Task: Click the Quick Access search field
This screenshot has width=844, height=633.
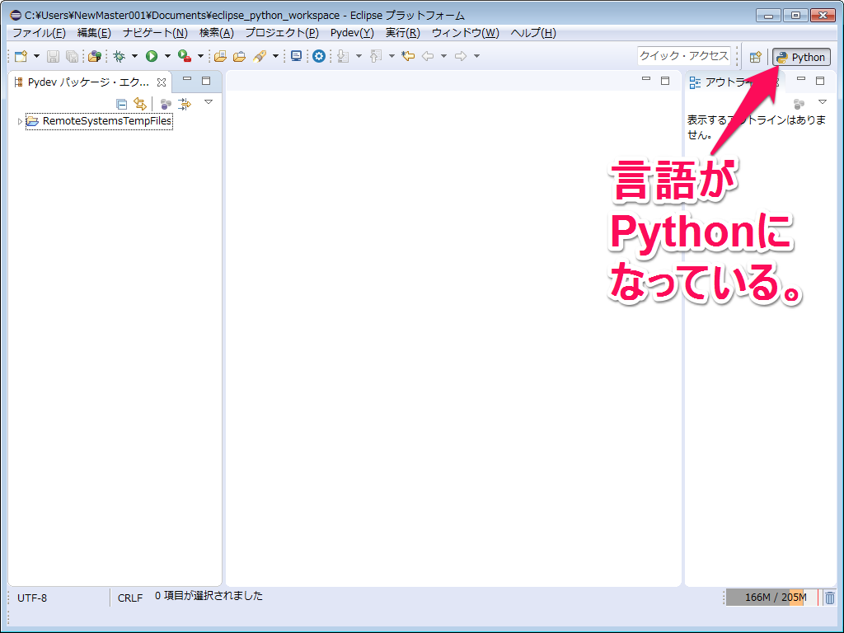Action: [x=684, y=57]
